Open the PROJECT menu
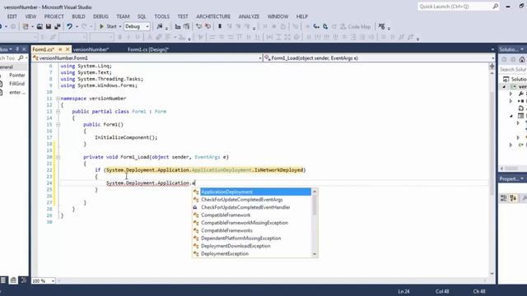This screenshot has width=527, height=296. [x=54, y=16]
